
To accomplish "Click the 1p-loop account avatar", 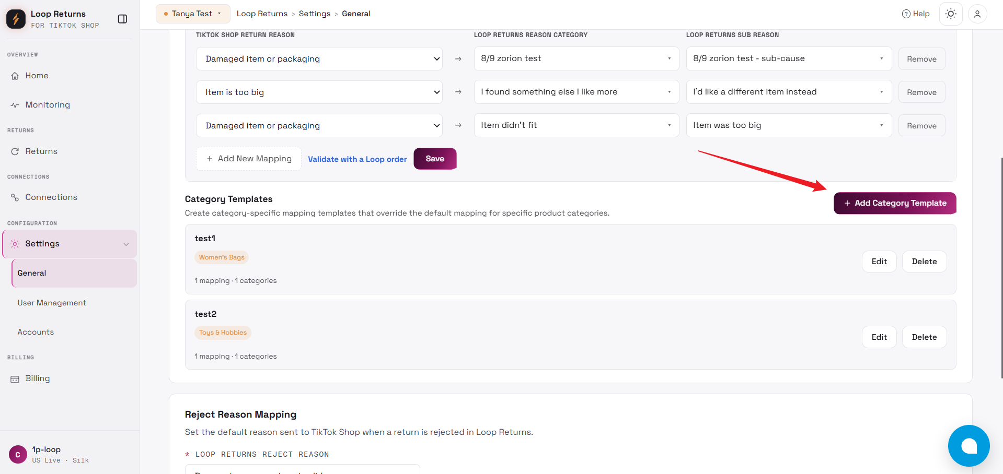I will (18, 455).
